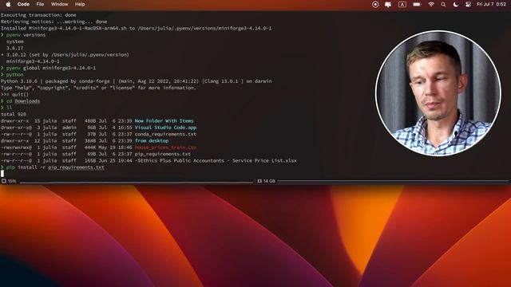The width and height of the screenshot is (511, 287).
Task: Click the memory usage graph bar
Action: (x=393, y=181)
